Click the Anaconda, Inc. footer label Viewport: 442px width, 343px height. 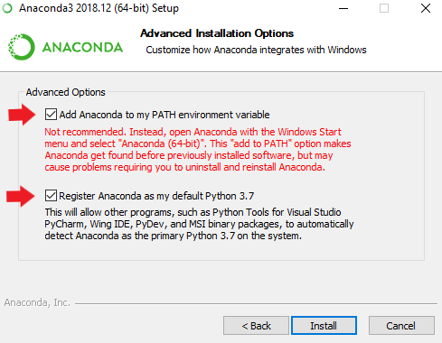pos(37,302)
